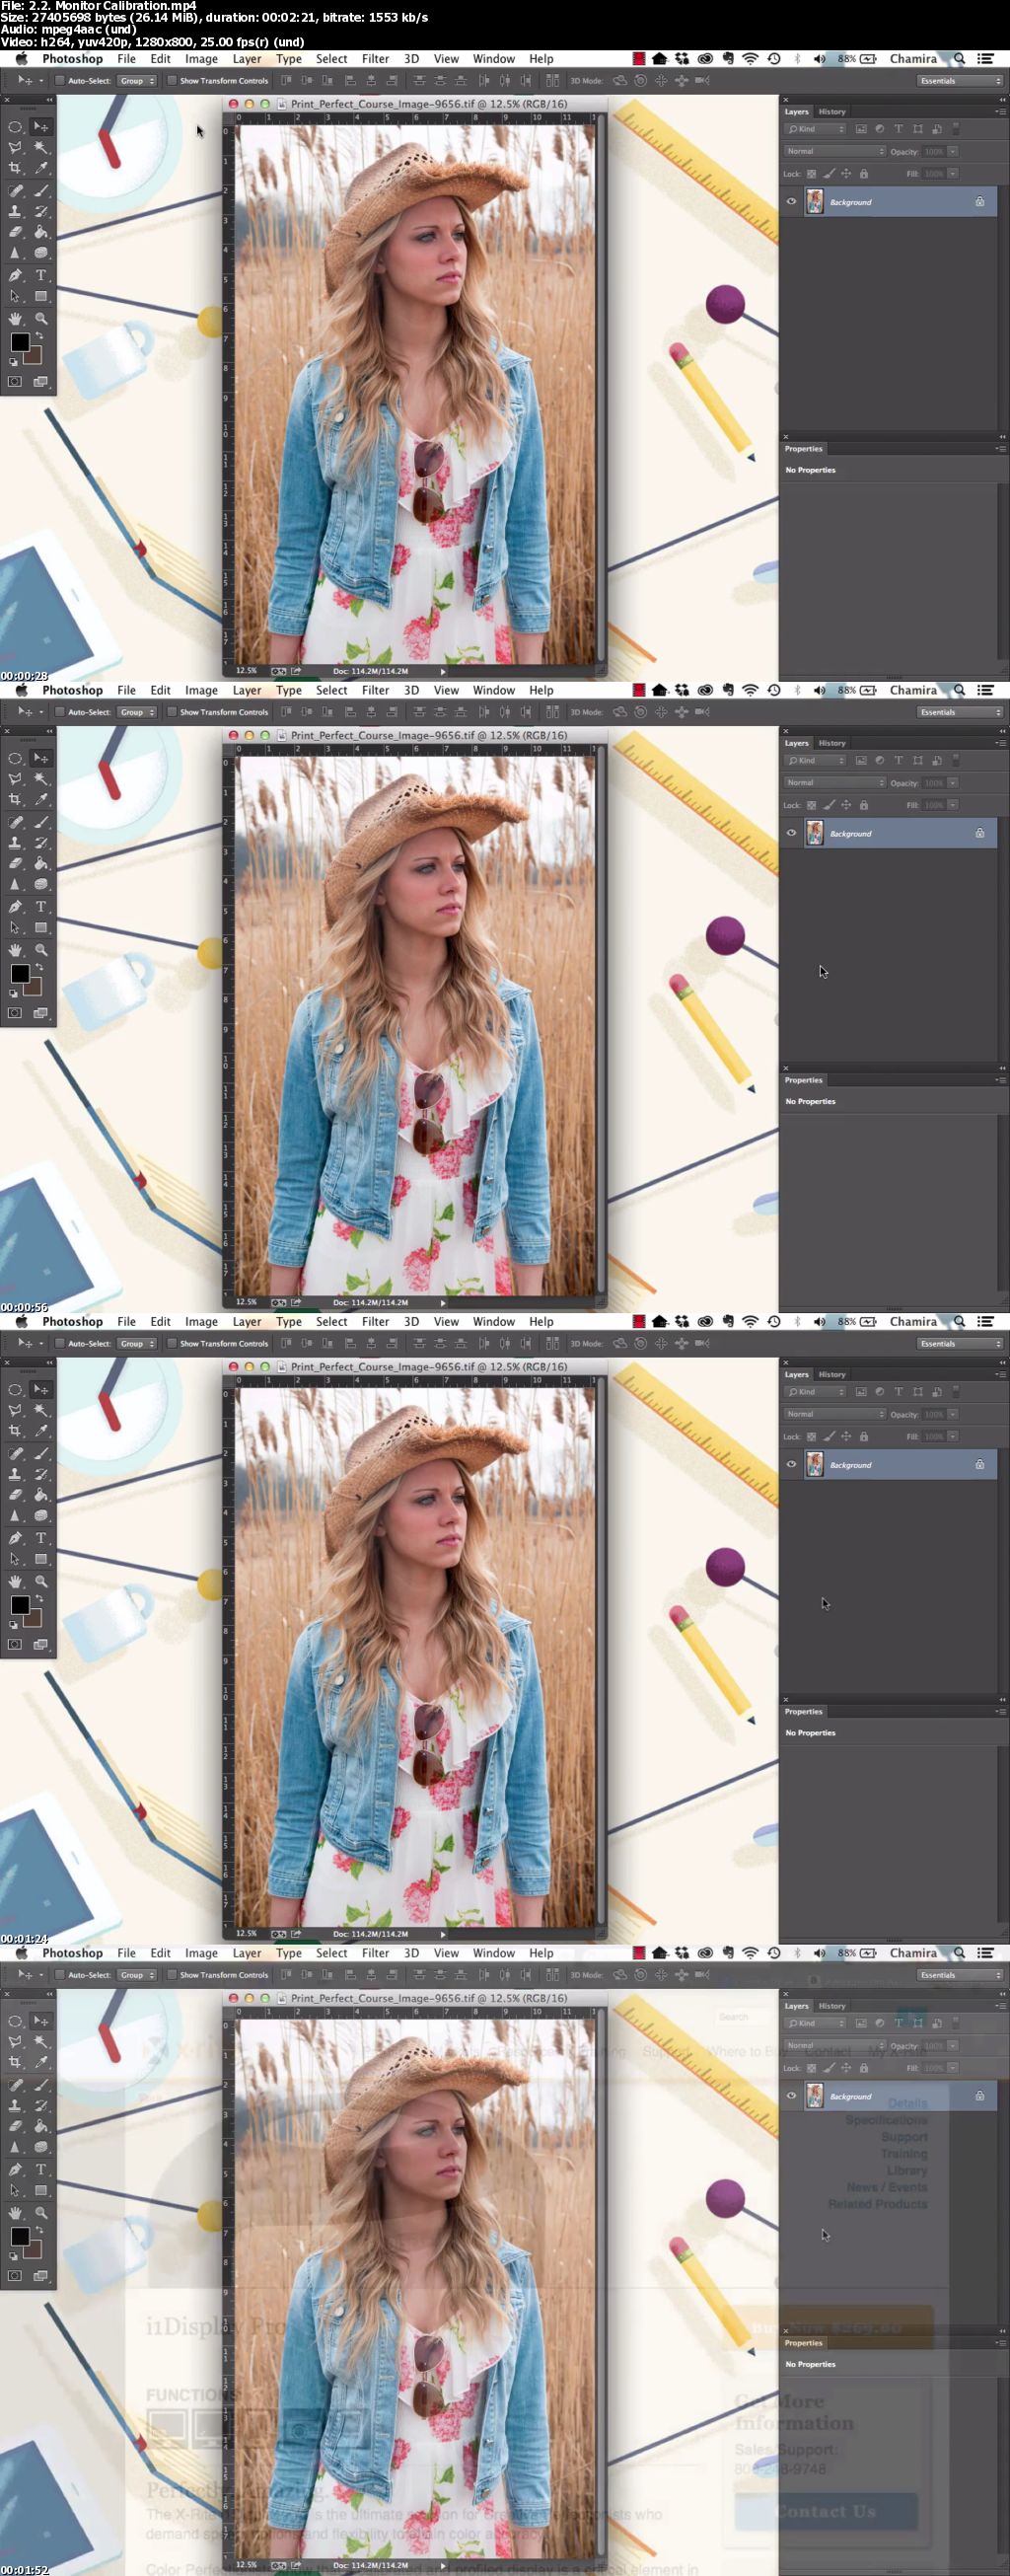Open Normal blend mode dropdown, 00:00:56 frame
Screen dimensions: 1010x2576
pyautogui.click(x=835, y=783)
